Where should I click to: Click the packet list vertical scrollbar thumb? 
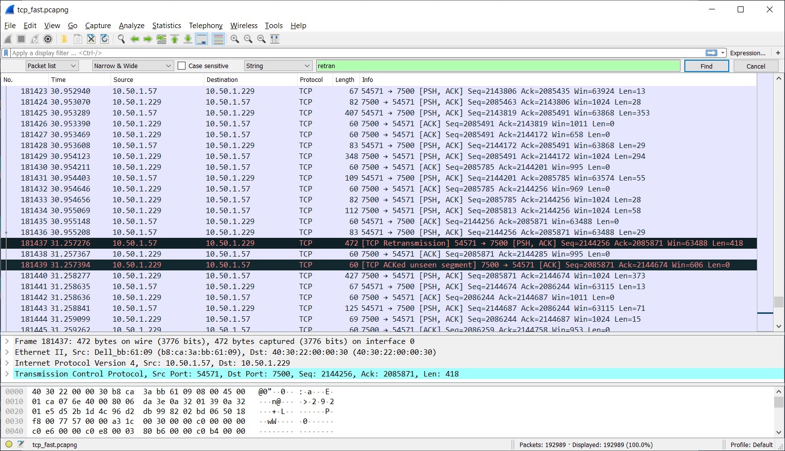[x=779, y=301]
